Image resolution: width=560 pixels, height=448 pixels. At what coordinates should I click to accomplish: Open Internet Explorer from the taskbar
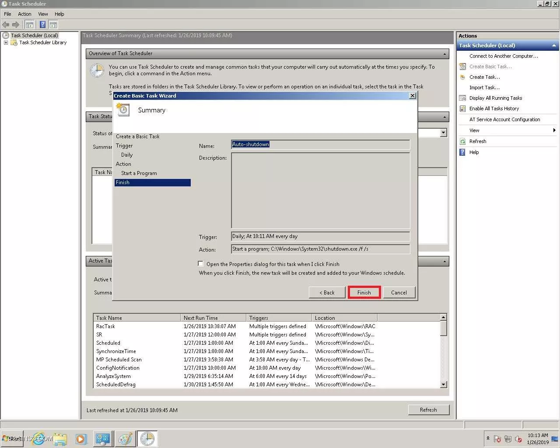tap(38, 438)
